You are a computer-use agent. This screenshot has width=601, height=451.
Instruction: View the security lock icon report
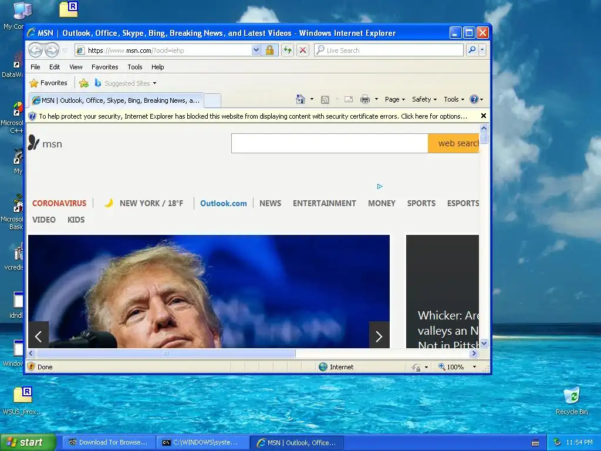[x=270, y=51]
